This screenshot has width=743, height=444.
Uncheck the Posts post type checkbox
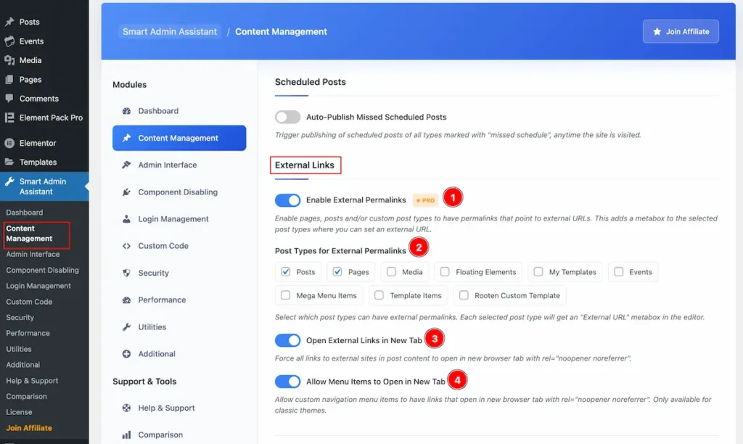[x=285, y=272]
